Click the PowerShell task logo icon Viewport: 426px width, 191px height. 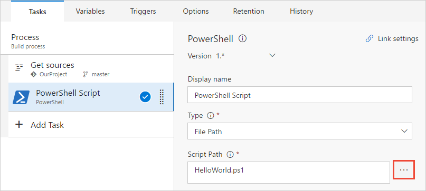pyautogui.click(x=21, y=97)
